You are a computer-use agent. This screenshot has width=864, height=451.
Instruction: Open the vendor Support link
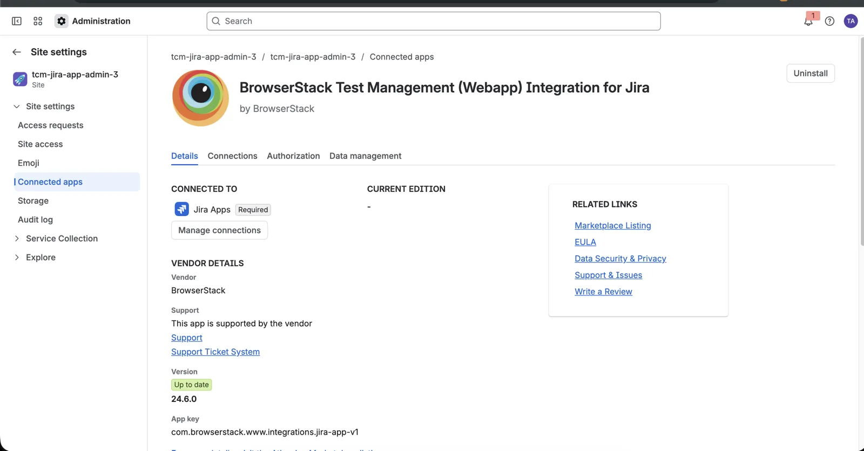(x=187, y=338)
